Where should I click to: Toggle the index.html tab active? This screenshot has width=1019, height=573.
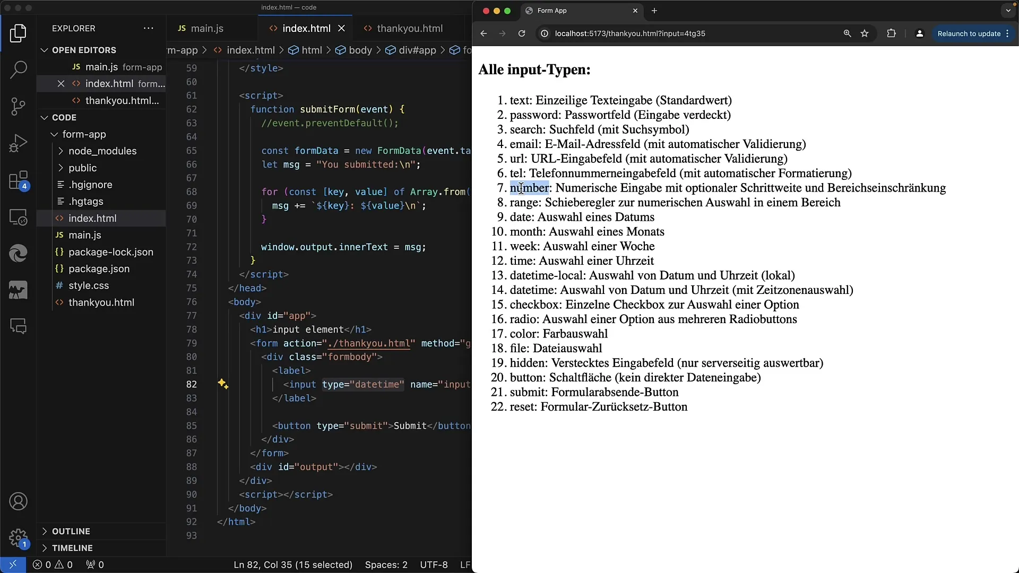306,28
